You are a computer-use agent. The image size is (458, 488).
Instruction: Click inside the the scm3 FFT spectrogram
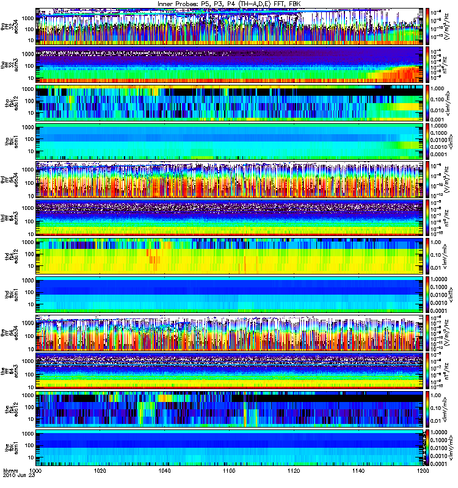(230, 371)
